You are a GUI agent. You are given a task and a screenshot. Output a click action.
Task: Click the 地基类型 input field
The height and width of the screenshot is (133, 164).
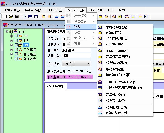pyautogui.click(x=76, y=56)
